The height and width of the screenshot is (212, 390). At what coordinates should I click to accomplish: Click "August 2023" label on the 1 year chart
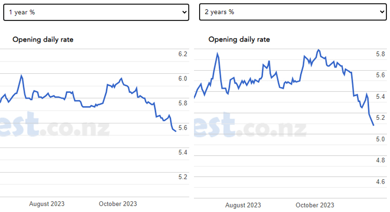pos(47,204)
